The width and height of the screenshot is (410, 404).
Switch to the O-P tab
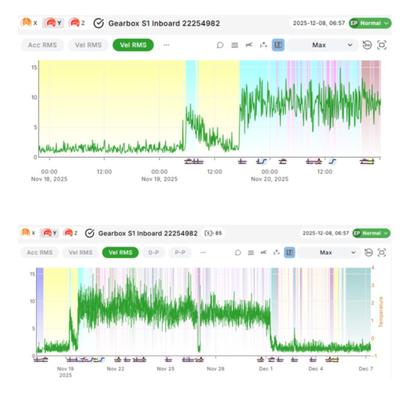pos(153,253)
